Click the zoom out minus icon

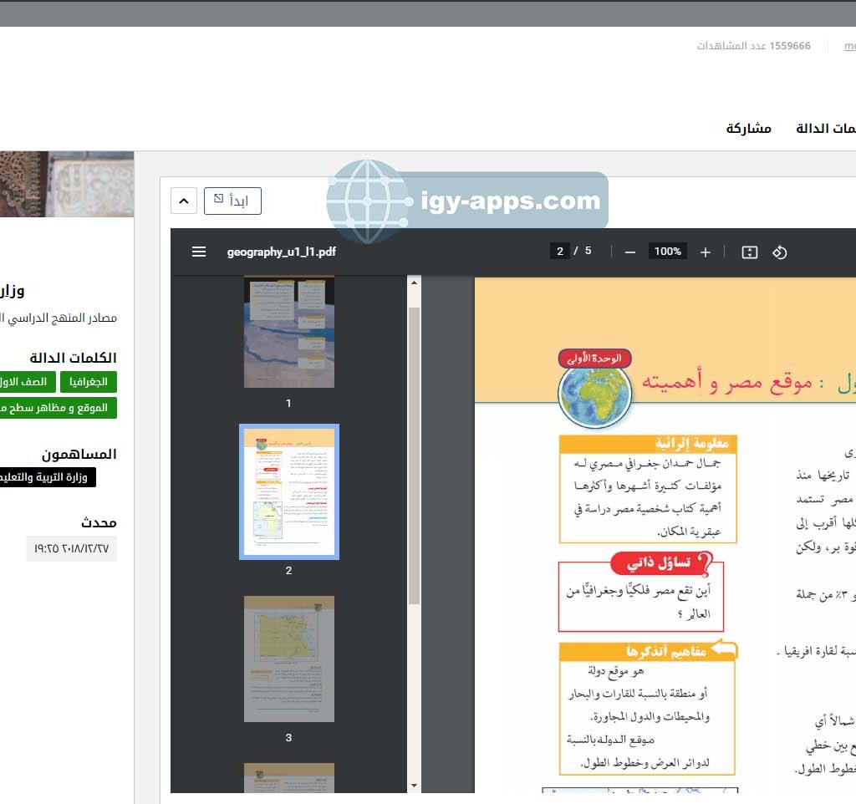point(630,252)
